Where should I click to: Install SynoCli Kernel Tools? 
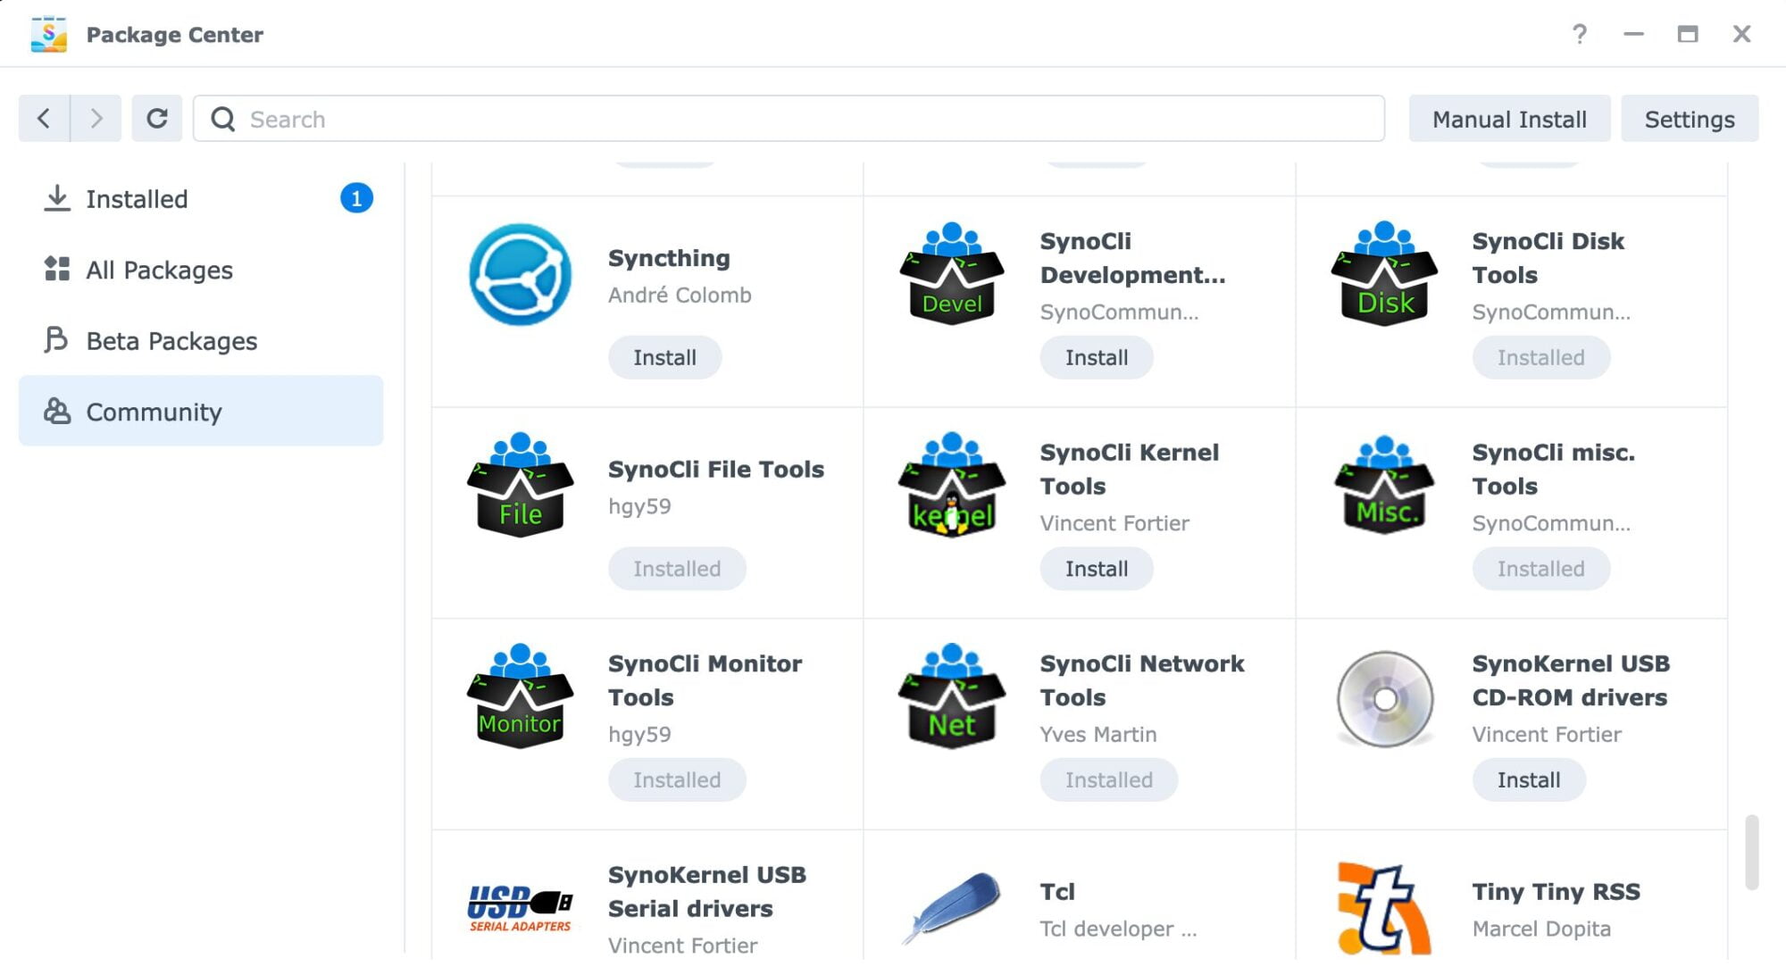(x=1096, y=569)
